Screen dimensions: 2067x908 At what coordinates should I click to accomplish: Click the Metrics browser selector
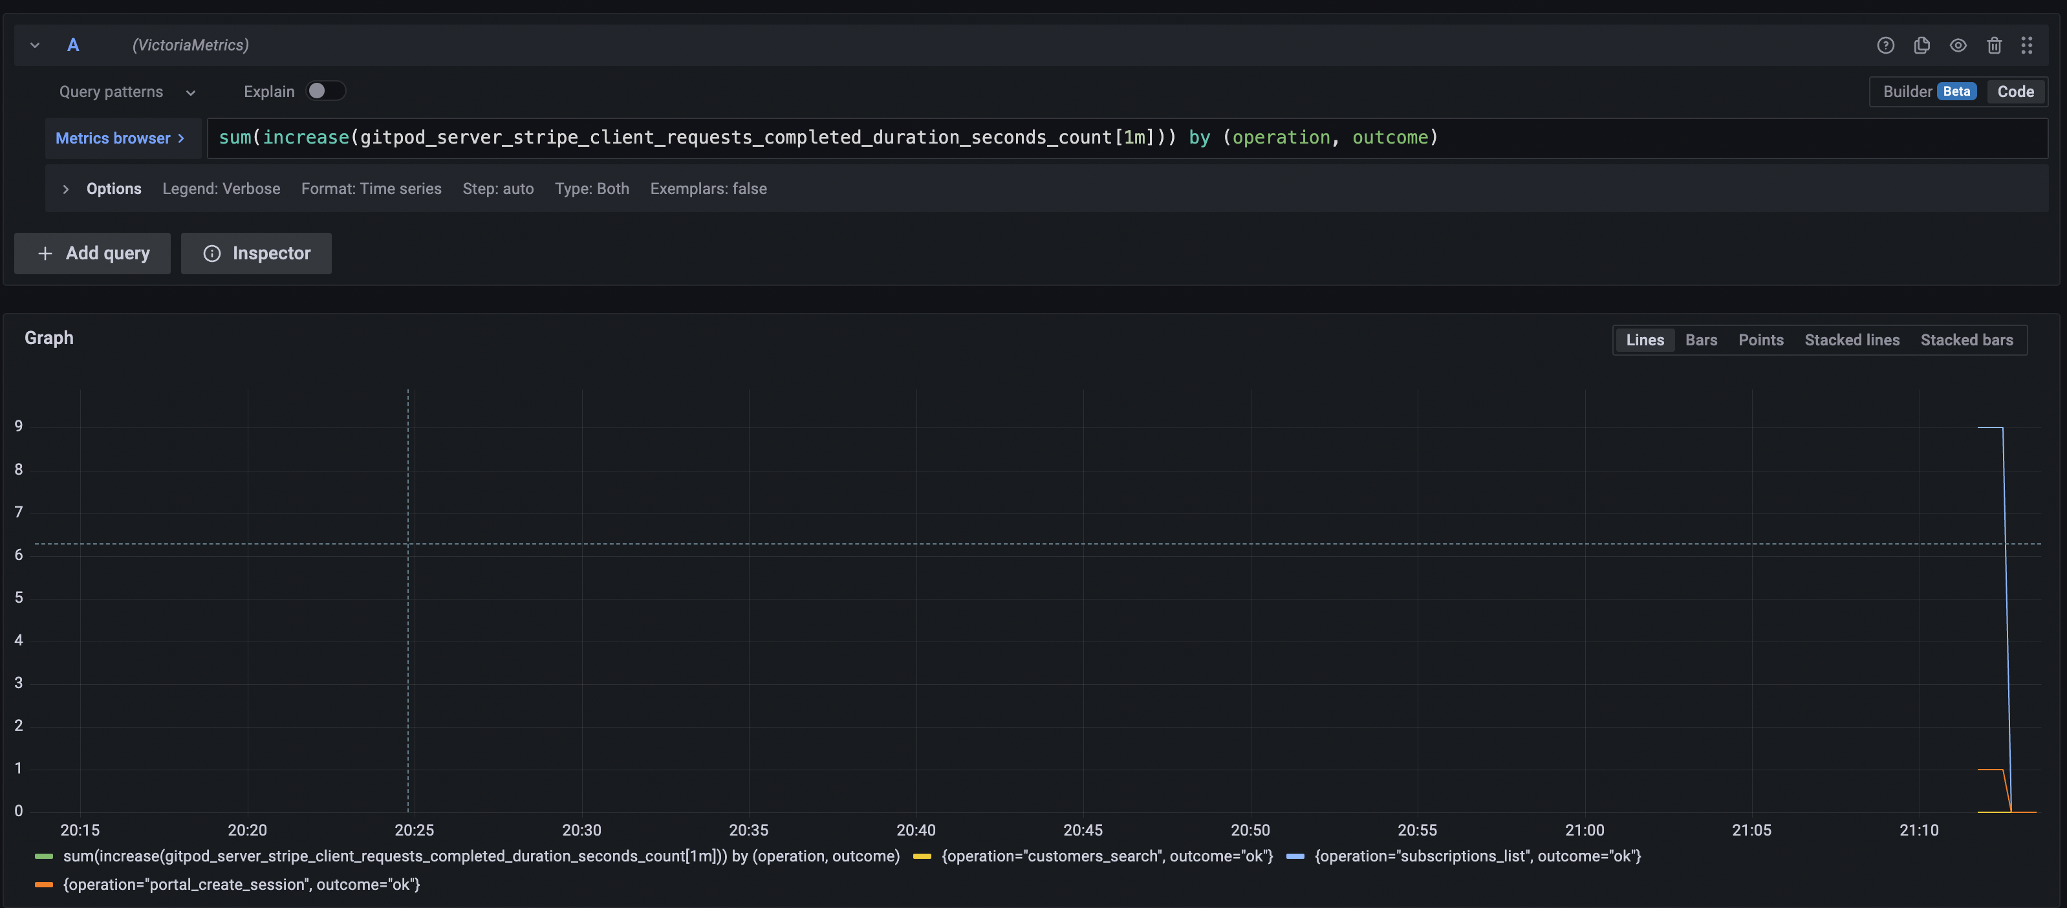[121, 138]
